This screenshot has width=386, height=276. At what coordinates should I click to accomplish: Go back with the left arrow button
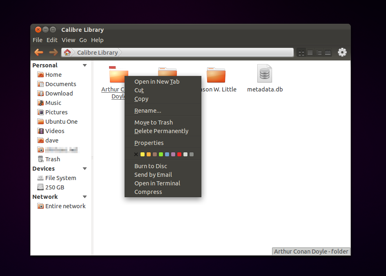tap(39, 52)
